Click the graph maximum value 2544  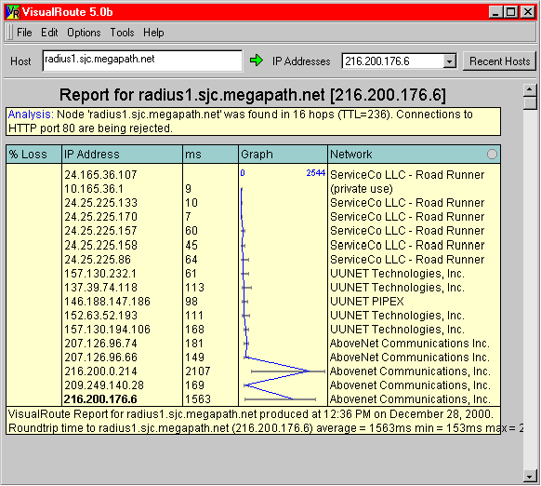click(x=316, y=173)
